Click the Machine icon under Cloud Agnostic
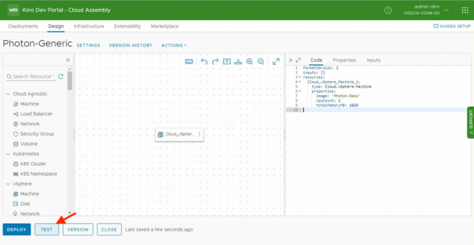 [15, 104]
